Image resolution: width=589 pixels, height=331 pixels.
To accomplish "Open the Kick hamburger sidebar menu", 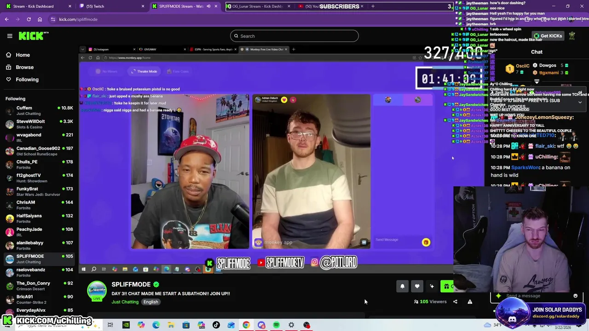I will (x=10, y=36).
